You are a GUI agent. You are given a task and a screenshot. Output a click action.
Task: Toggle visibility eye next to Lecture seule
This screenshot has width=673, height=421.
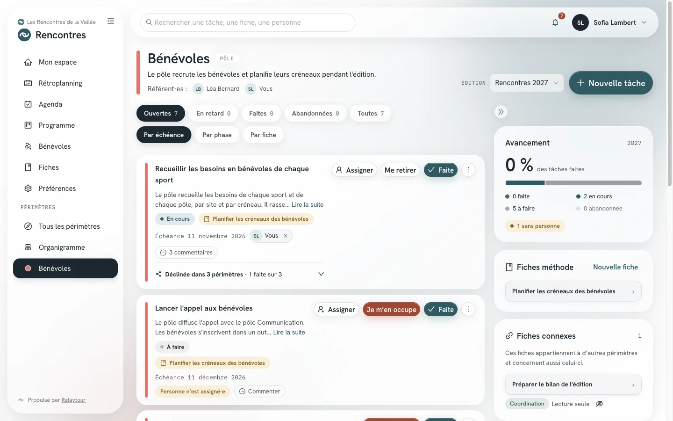pos(600,404)
